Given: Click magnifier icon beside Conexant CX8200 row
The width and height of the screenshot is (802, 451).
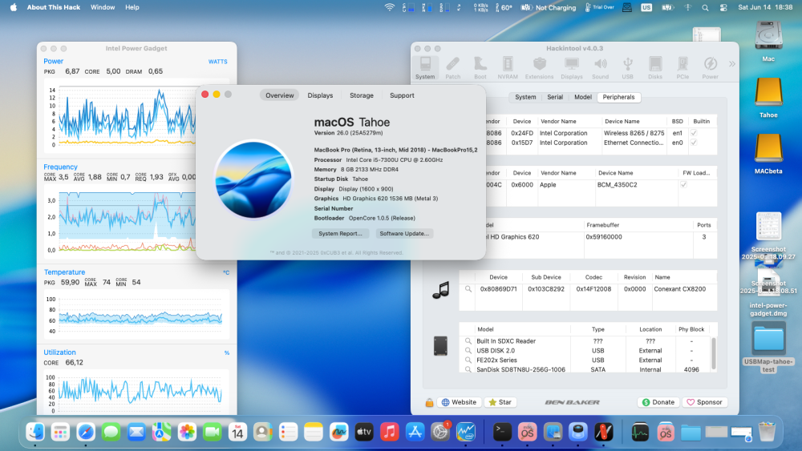Looking at the screenshot, I should click(x=468, y=289).
